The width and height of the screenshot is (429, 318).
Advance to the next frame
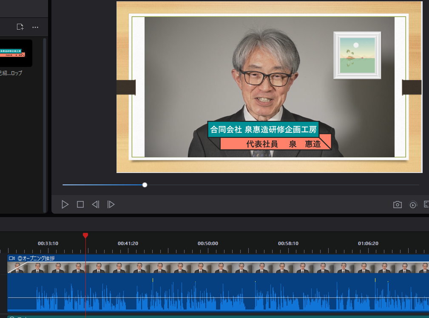[x=111, y=204]
